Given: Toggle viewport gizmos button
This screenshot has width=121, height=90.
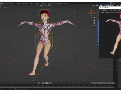Looking at the screenshot, I should pyautogui.click(x=97, y=5).
